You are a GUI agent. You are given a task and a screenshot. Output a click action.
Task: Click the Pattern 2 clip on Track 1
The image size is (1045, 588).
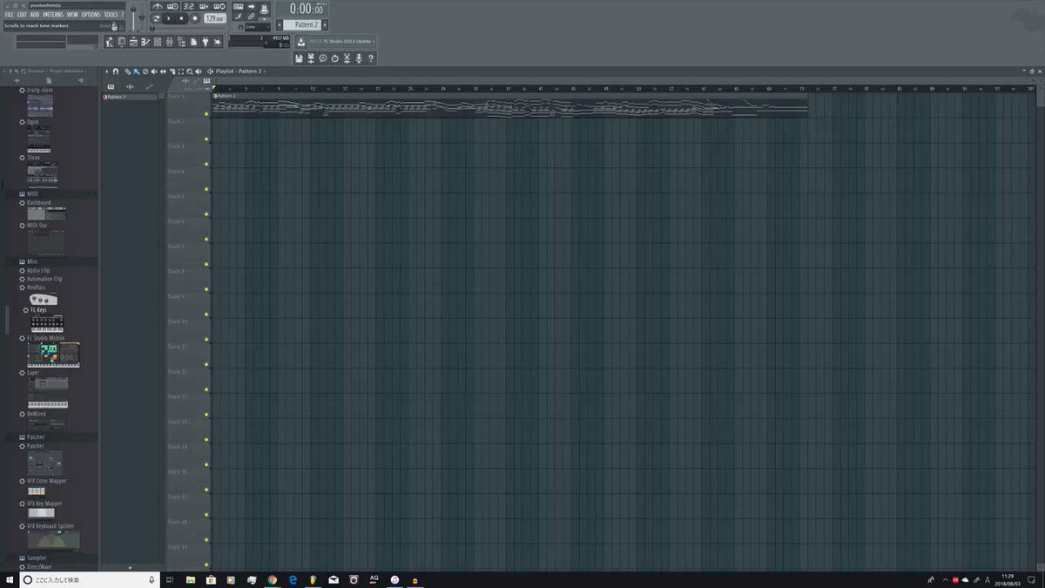pyautogui.click(x=509, y=104)
